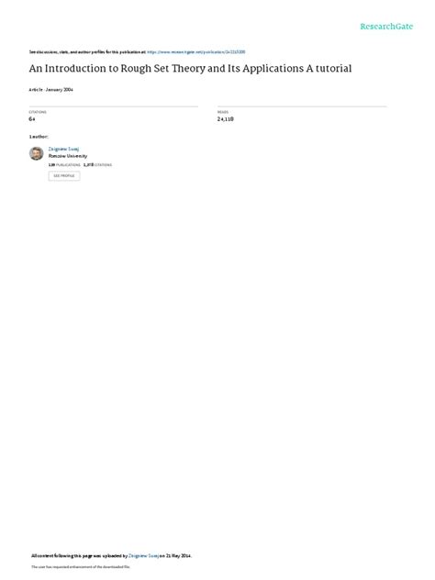Click the publications count under the author
Viewport: 435px width, 580px height.
(64, 165)
